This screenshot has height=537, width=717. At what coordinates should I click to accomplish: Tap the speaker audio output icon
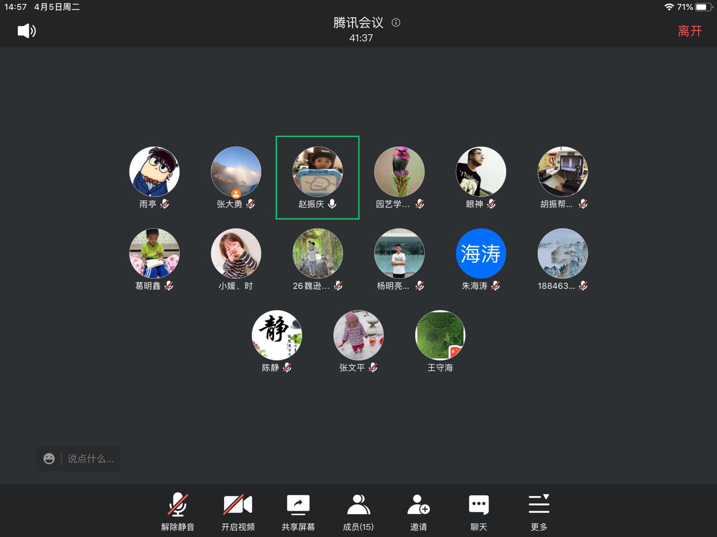point(26,31)
